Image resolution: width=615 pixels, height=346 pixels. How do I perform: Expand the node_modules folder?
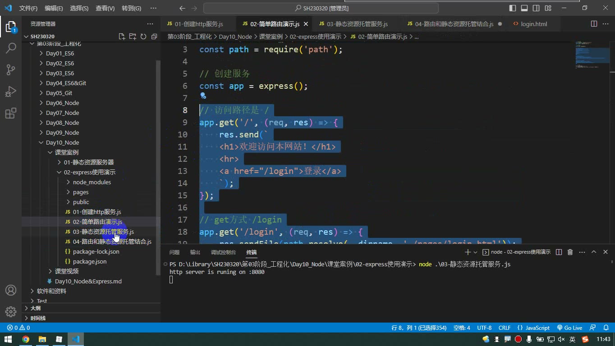pyautogui.click(x=92, y=182)
